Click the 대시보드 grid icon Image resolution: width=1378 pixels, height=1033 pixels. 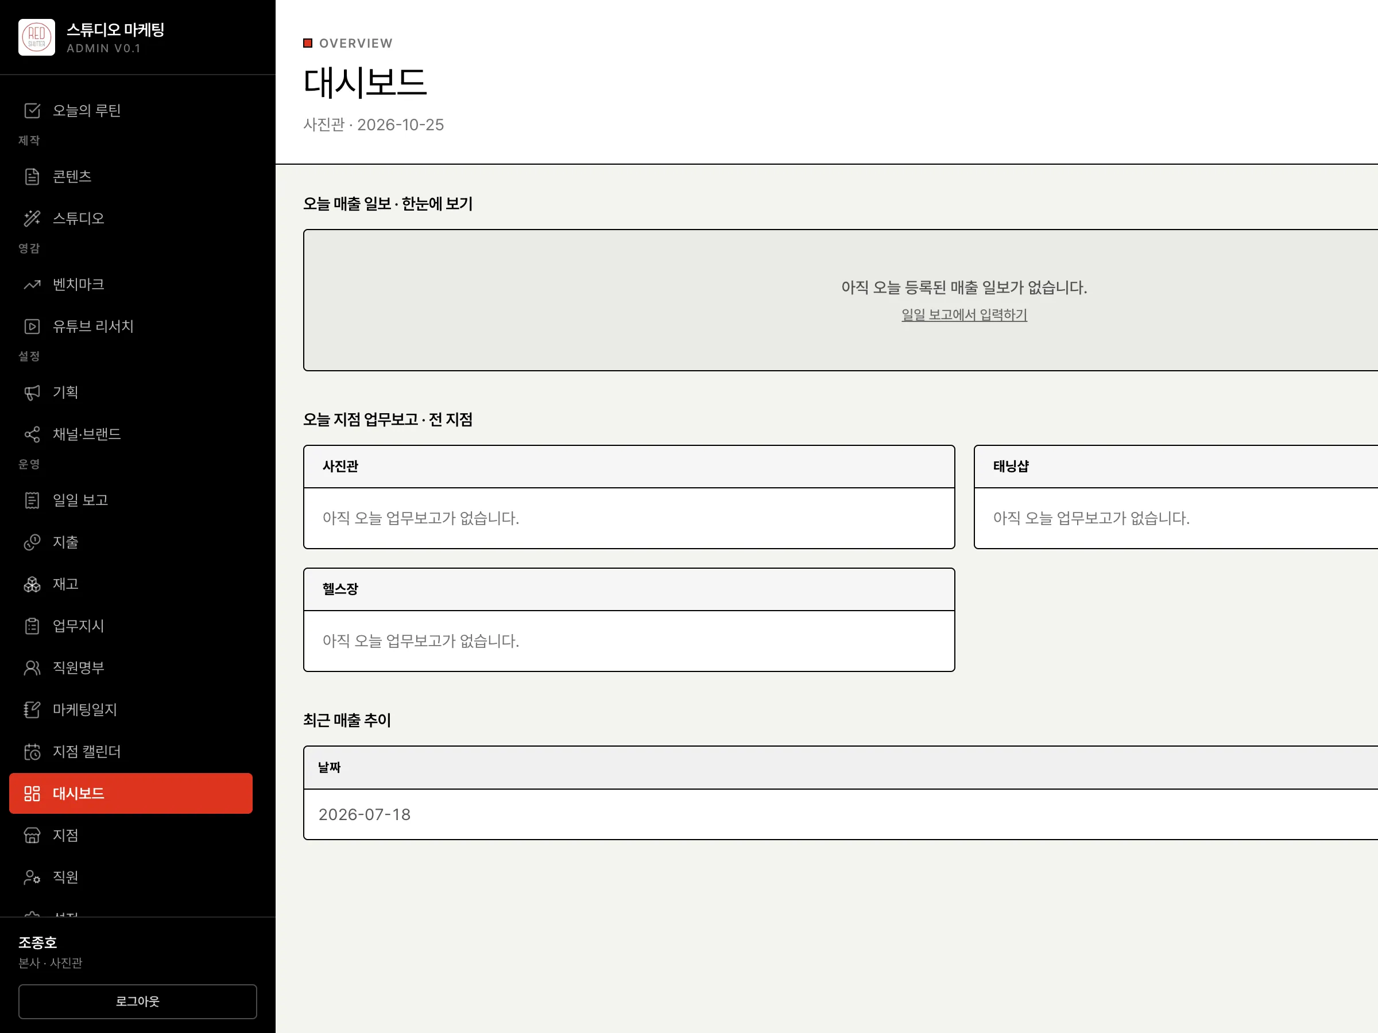pyautogui.click(x=32, y=793)
